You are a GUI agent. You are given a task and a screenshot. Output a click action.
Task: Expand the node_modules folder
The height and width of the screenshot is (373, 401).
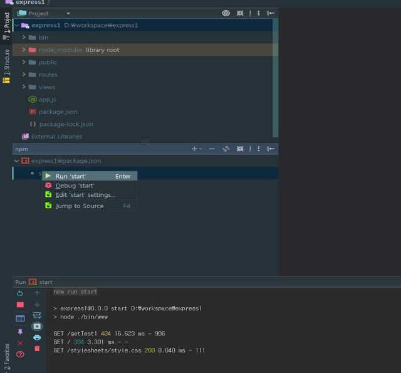[24, 50]
